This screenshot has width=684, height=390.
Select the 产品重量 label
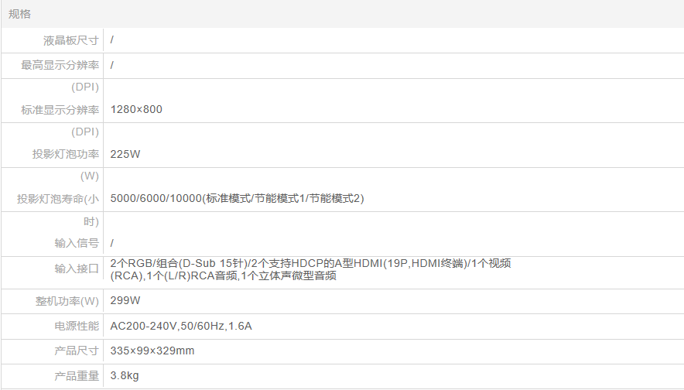coord(77,376)
